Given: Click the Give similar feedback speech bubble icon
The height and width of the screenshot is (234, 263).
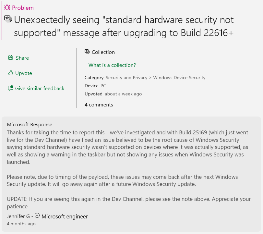Looking at the screenshot, I should pyautogui.click(x=10, y=88).
